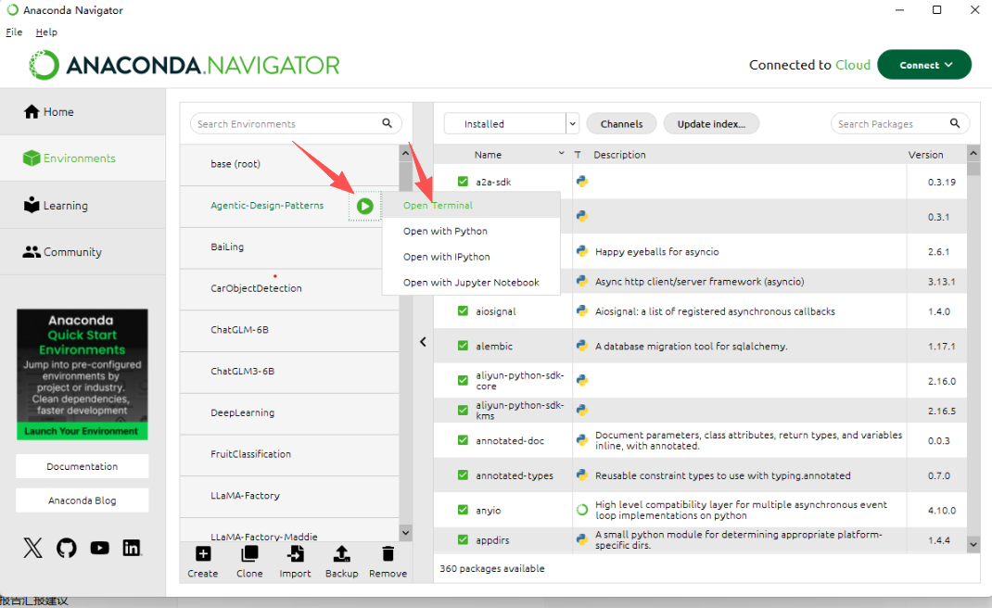
Task: Open the GitHub social icon
Action: [x=67, y=548]
